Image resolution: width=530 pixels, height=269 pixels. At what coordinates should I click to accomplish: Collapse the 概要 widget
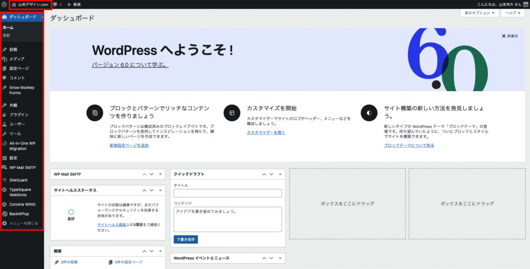point(160,251)
